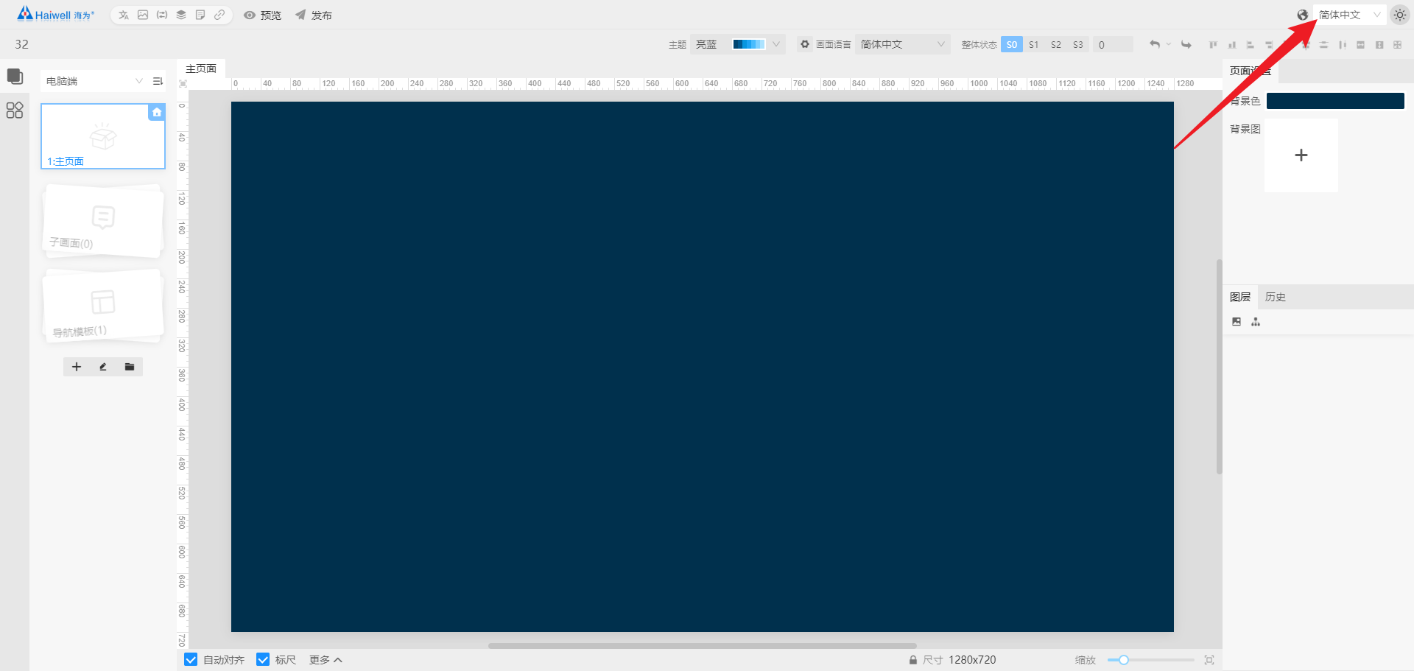Click the ruler origin corner icon

tap(183, 84)
